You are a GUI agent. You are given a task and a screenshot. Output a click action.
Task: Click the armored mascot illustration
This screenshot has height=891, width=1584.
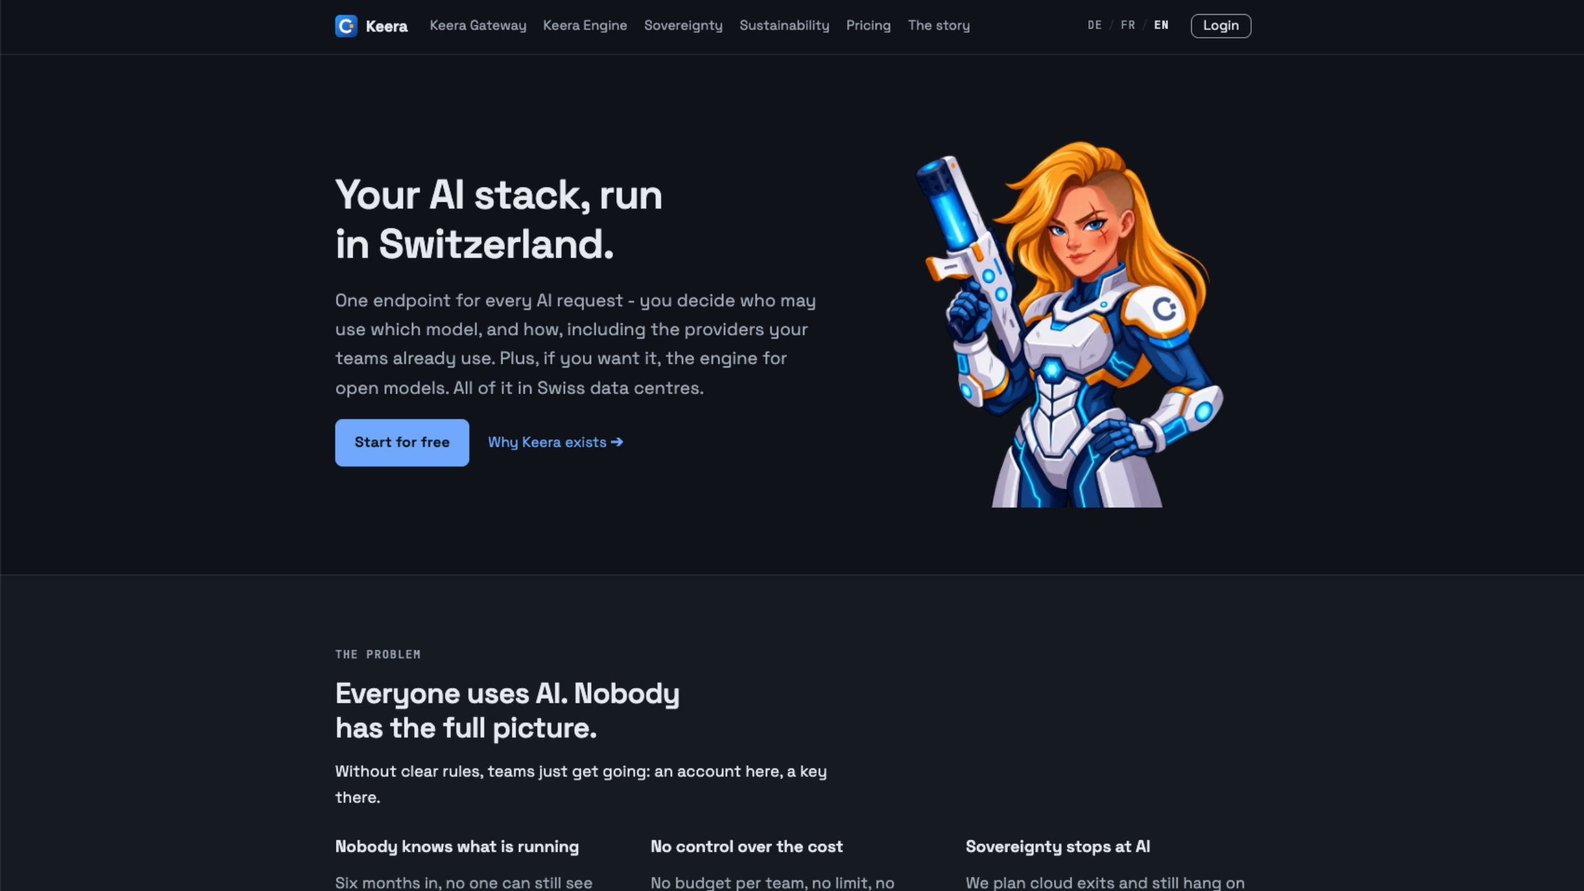(1070, 325)
